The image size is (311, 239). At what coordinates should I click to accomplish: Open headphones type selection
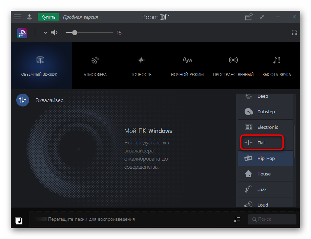pyautogui.click(x=294, y=32)
